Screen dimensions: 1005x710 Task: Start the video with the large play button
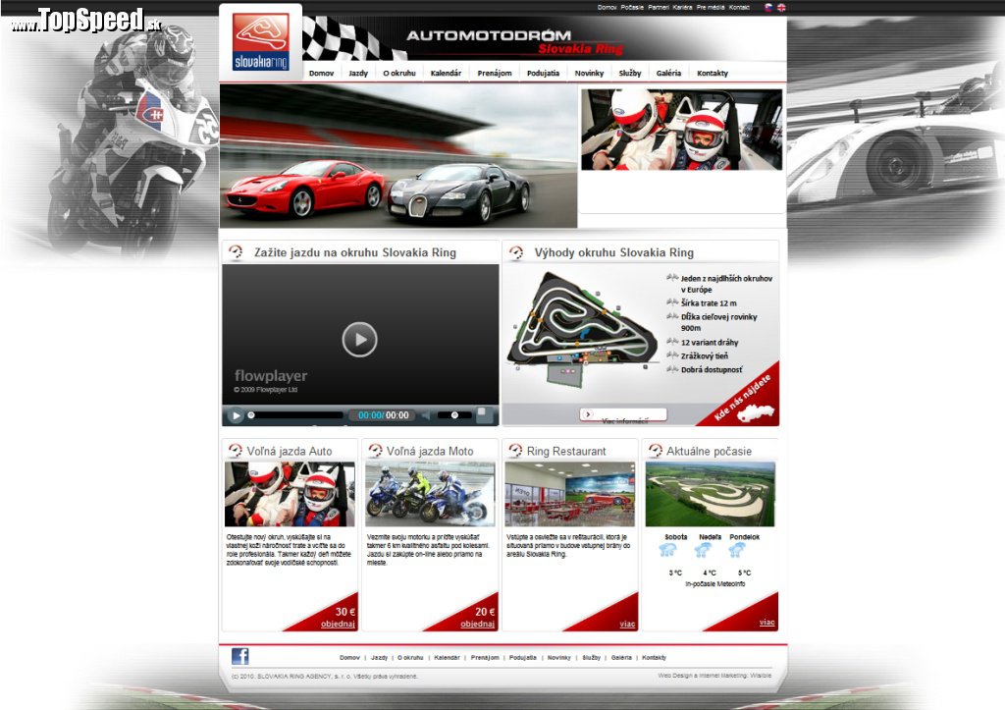click(x=359, y=339)
